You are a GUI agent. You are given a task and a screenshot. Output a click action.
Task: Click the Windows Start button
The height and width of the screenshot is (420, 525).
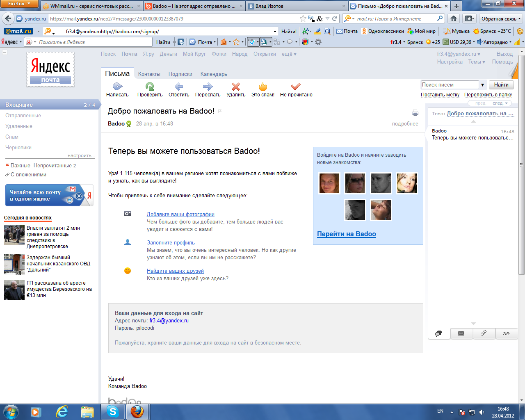click(11, 411)
